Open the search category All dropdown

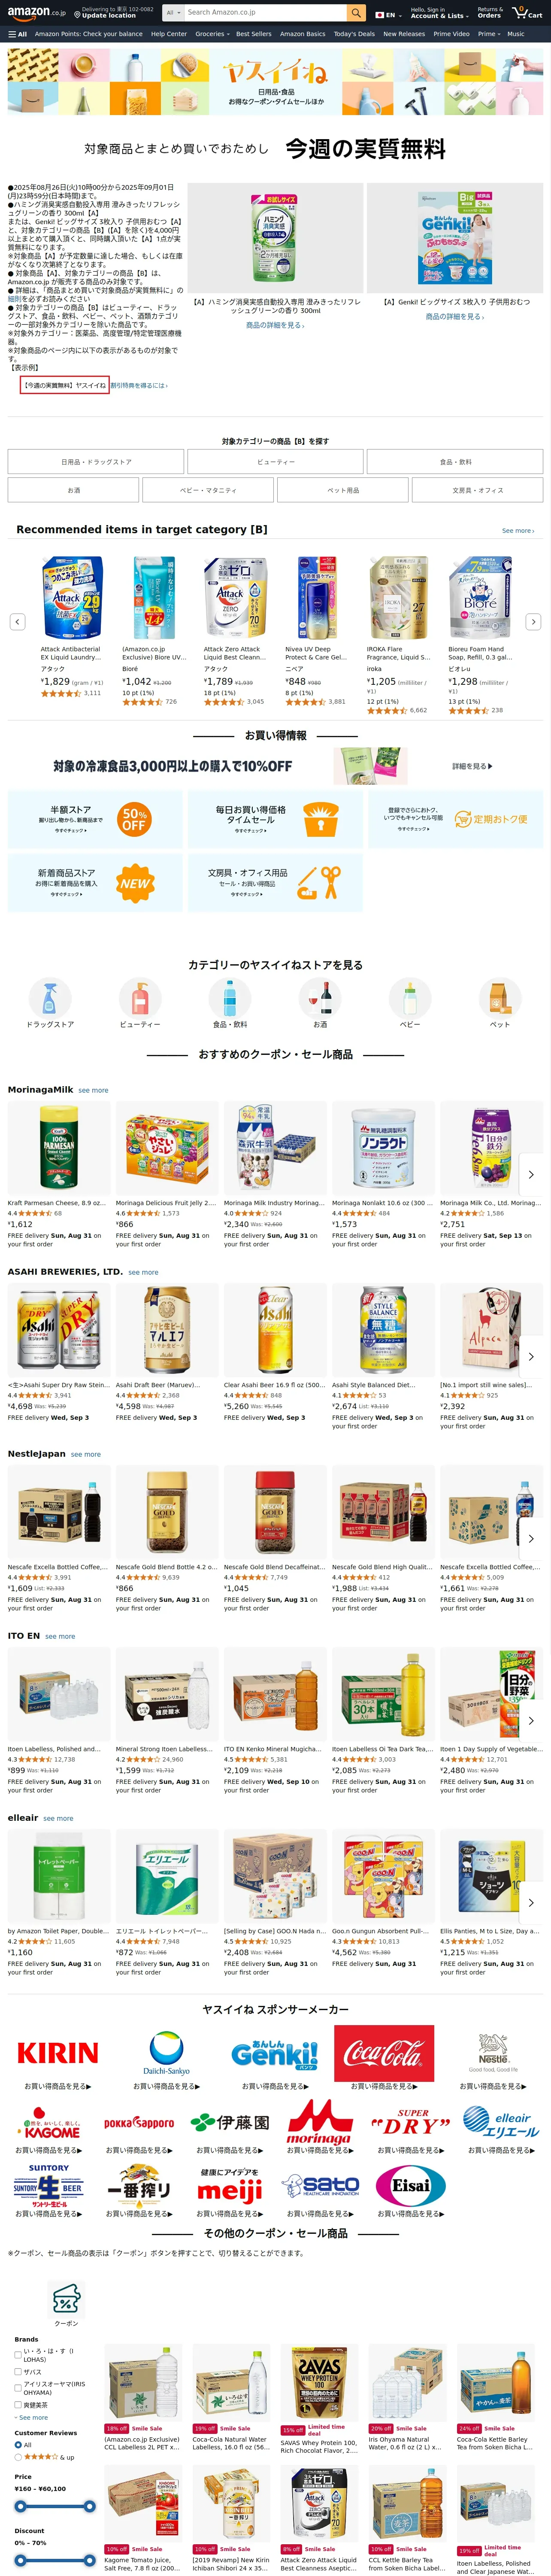click(x=173, y=13)
